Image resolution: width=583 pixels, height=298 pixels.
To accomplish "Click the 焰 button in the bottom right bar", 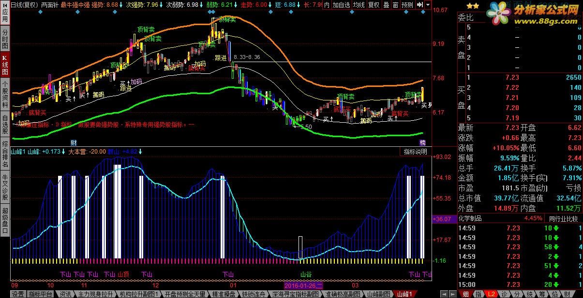I will point(554,294).
